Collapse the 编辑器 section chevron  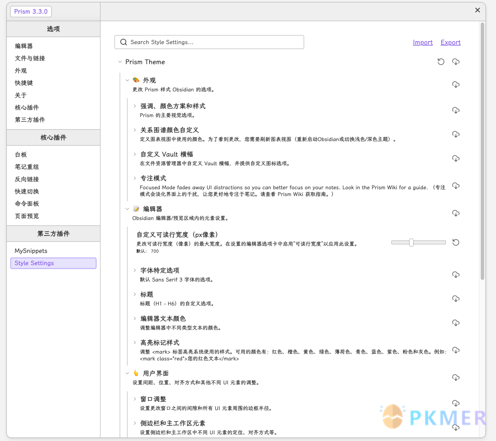[x=127, y=209]
